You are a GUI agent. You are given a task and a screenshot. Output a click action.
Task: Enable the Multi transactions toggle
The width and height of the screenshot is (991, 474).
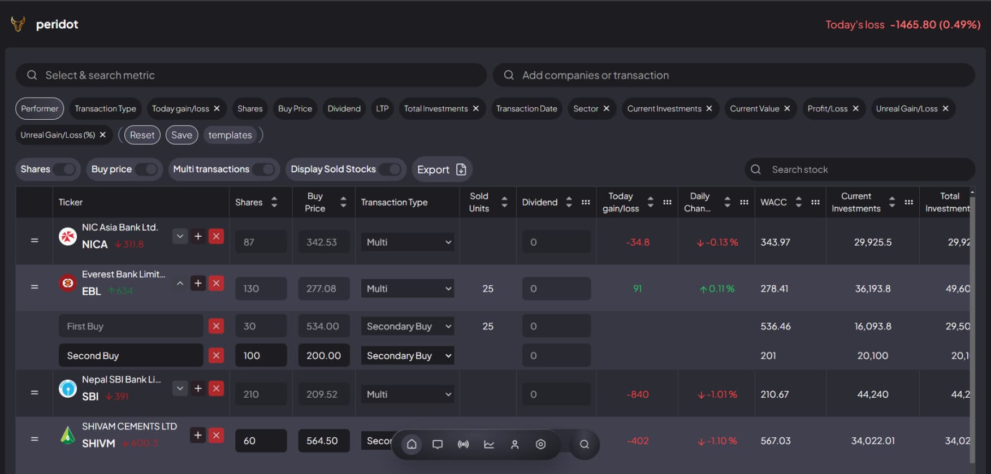(x=264, y=169)
